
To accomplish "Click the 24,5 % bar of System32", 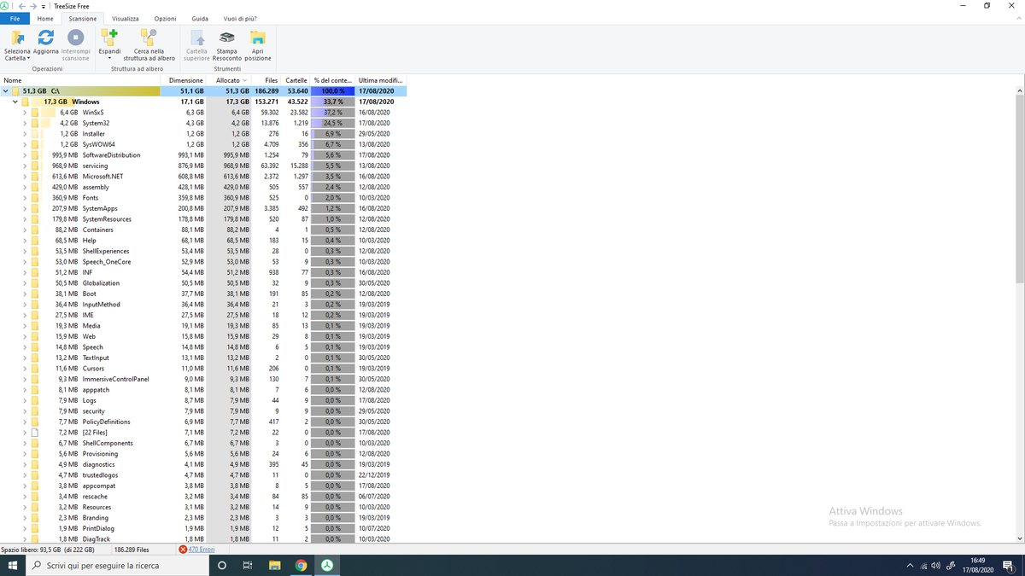I will (x=332, y=123).
